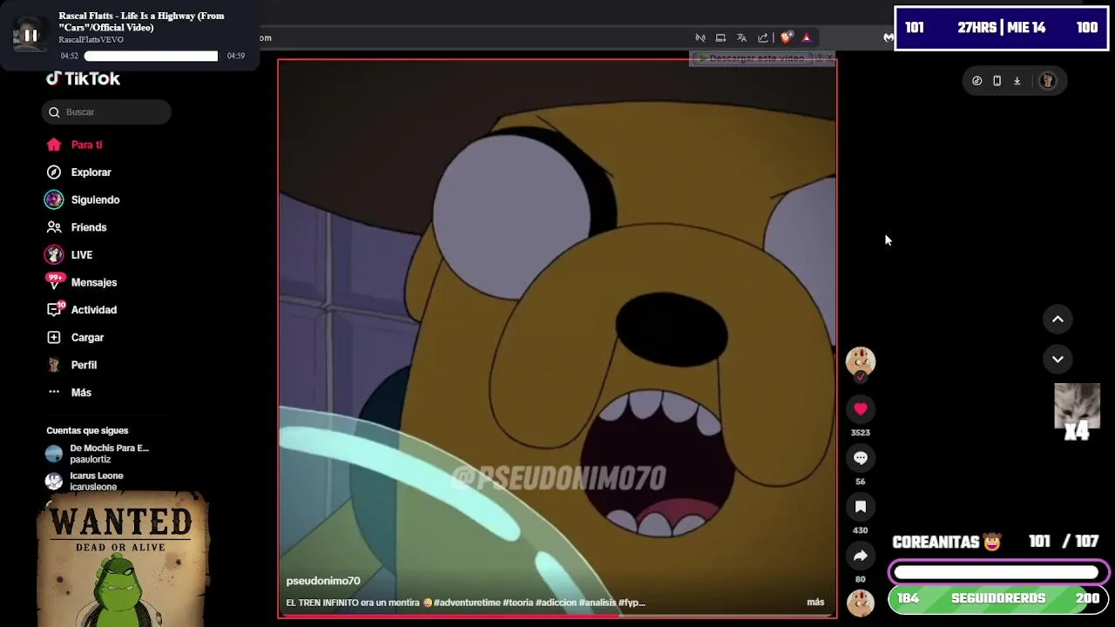Open the Actividad notifications
Viewport: 1115px width, 627px height.
[x=93, y=310]
